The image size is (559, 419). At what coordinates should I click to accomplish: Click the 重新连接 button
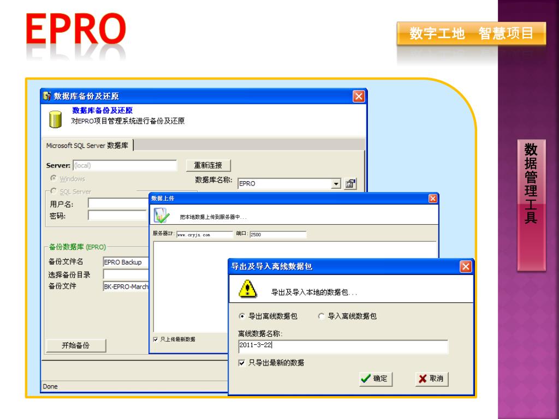(208, 165)
